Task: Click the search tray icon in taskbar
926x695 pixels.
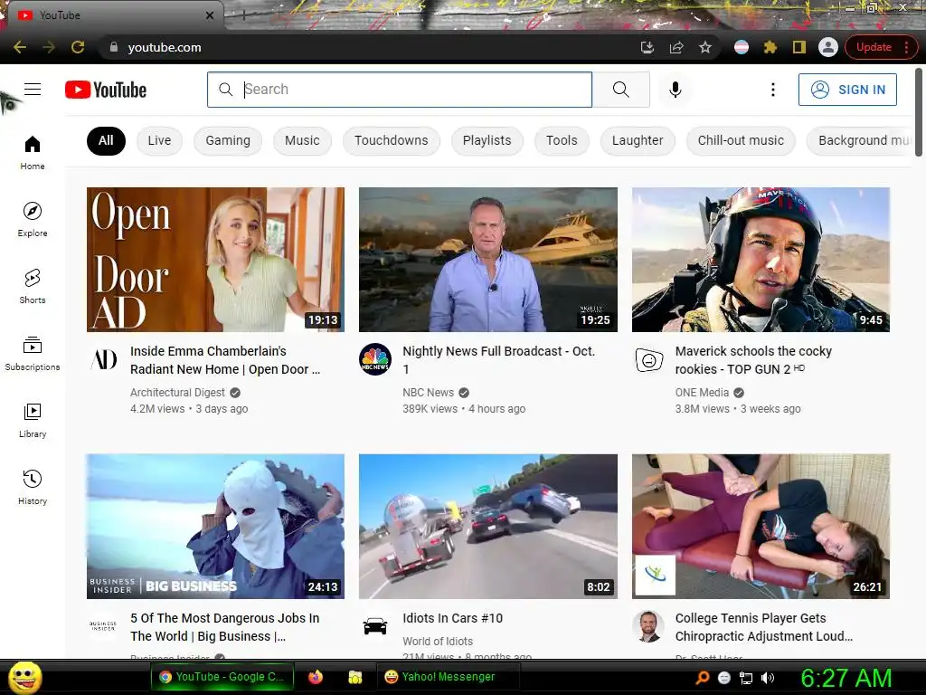Action: (x=702, y=678)
